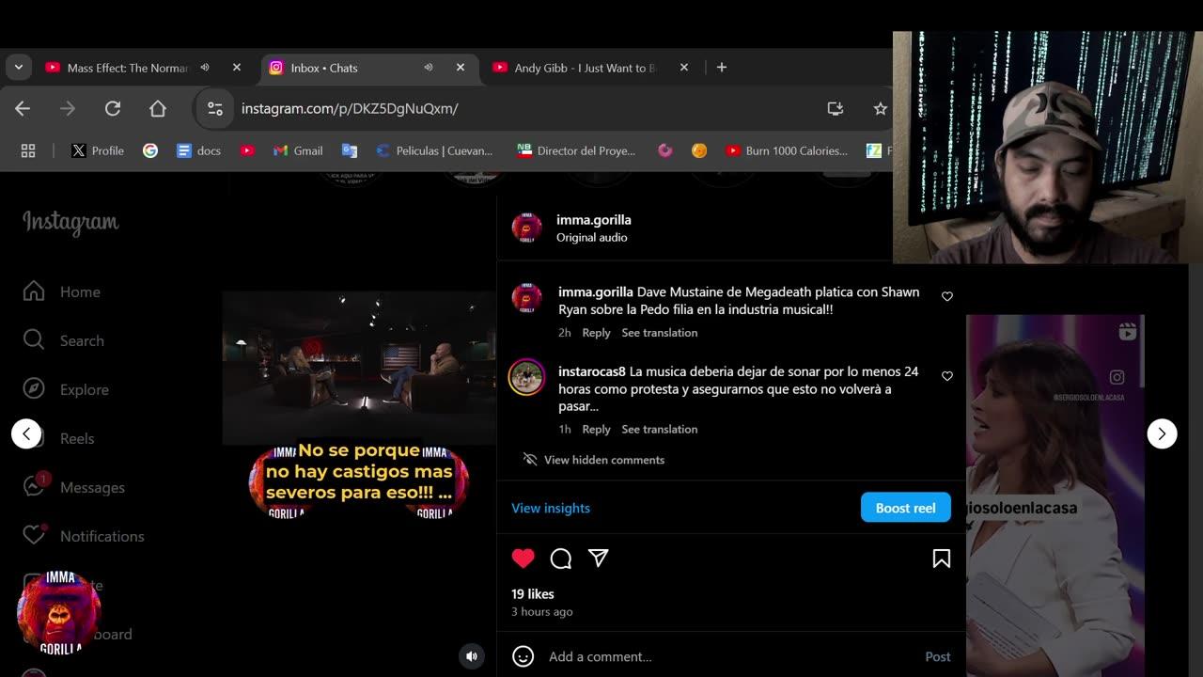Open instarocas8 profile avatar
This screenshot has height=677, width=1203.
[526, 377]
